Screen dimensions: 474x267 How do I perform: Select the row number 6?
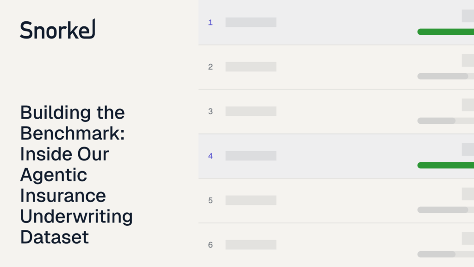[211, 245]
